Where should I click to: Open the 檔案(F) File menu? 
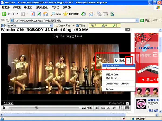click(6, 8)
